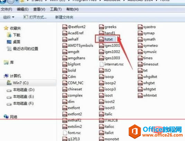185x141 pixels.
Task: Open the 查看(V) menu
Action: point(39,9)
